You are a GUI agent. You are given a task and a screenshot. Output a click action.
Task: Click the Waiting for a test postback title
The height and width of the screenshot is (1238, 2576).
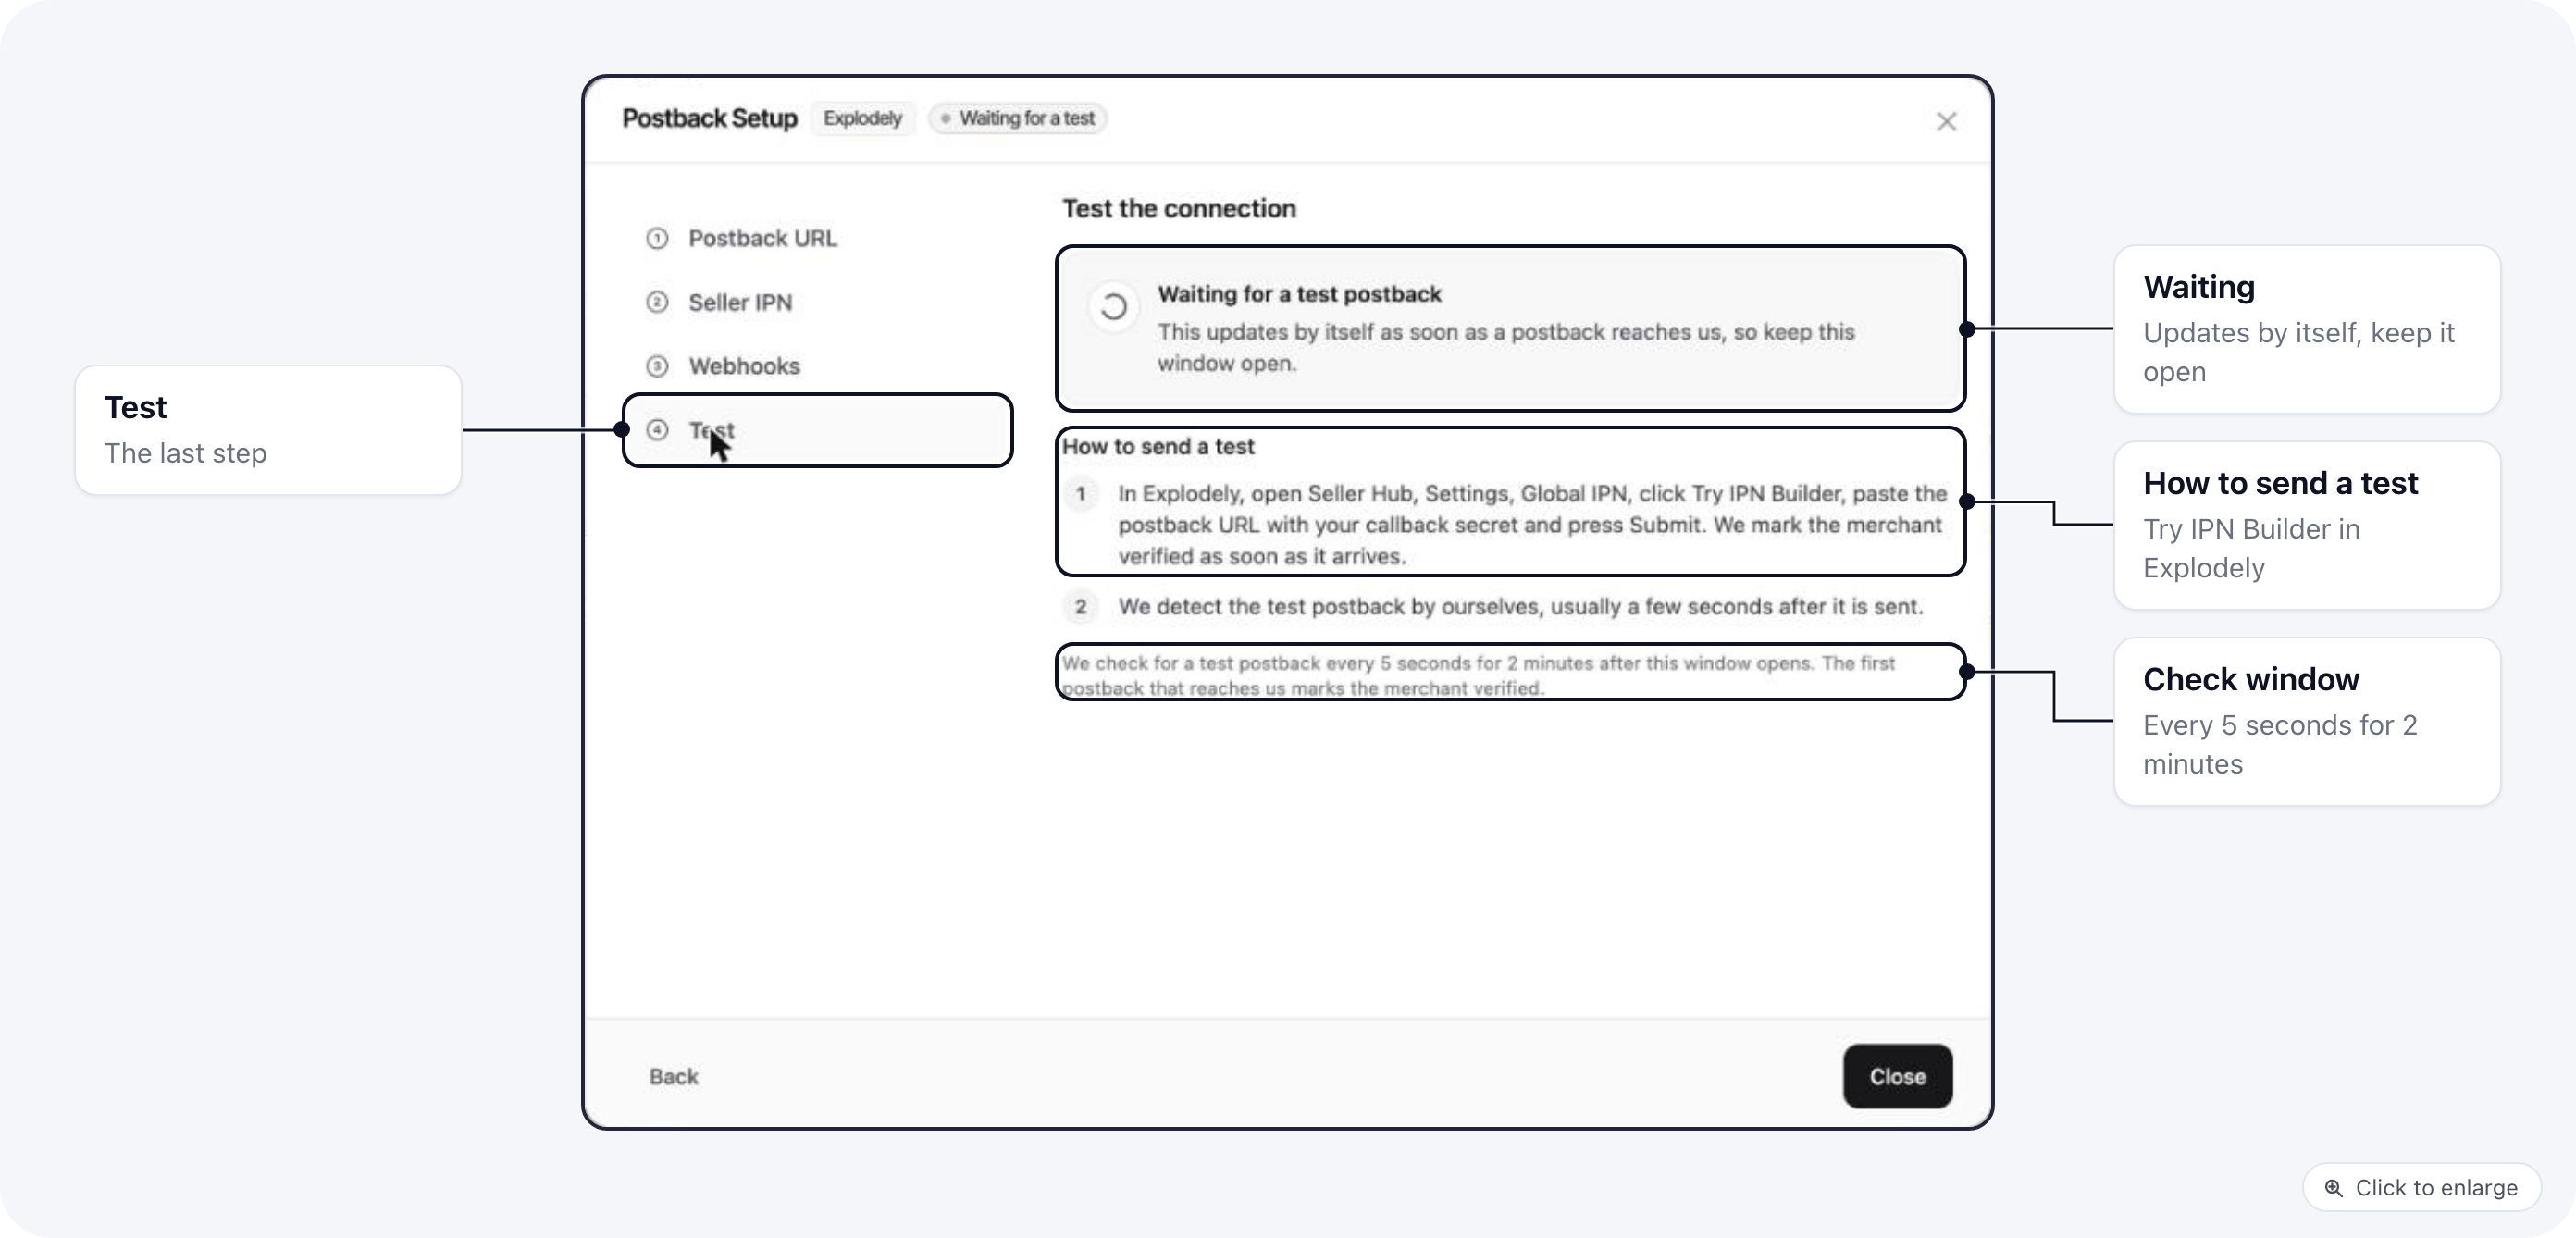click(1299, 294)
